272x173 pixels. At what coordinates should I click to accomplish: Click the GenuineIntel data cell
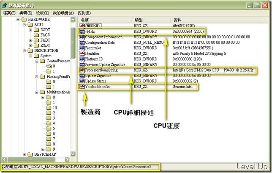(182, 87)
